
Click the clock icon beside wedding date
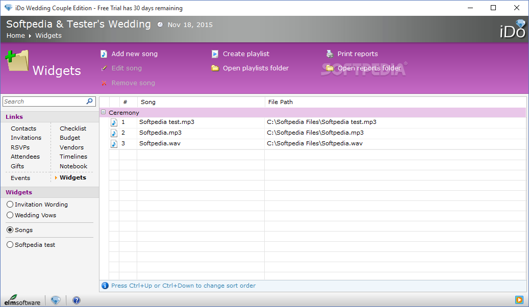coord(160,24)
